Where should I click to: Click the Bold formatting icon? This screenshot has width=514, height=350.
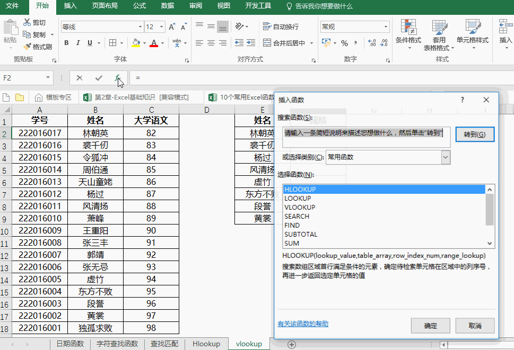click(66, 43)
